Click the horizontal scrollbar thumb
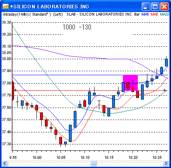This screenshot has width=171, height=168. 93,163
